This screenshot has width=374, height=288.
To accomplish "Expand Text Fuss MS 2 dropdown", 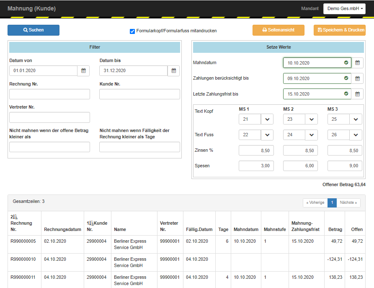I will [x=312, y=135].
